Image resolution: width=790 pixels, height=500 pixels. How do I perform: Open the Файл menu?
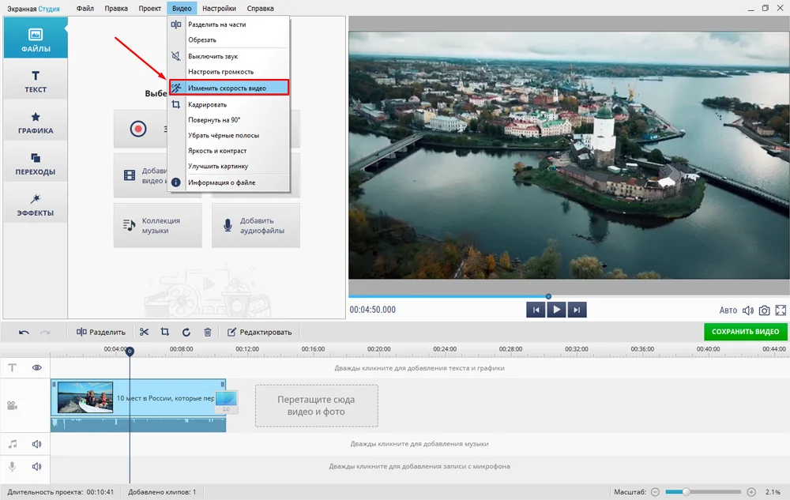coord(85,8)
